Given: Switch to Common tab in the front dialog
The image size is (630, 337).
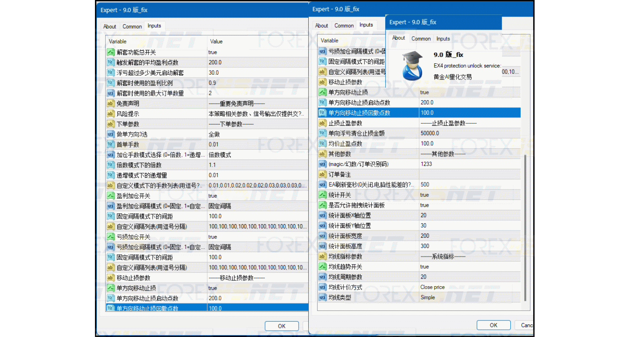Looking at the screenshot, I should 421,39.
